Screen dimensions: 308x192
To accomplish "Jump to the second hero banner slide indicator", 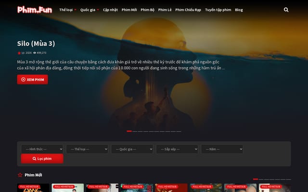I will pyautogui.click(x=135, y=131).
